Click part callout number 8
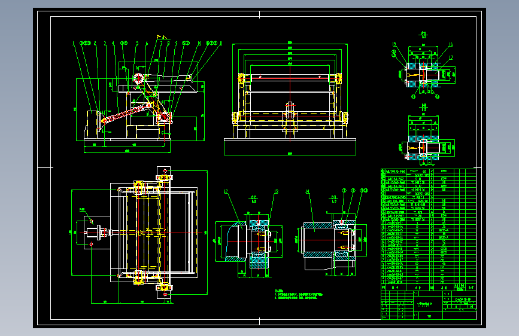Viewport: 519px width, 336px height. (168, 43)
